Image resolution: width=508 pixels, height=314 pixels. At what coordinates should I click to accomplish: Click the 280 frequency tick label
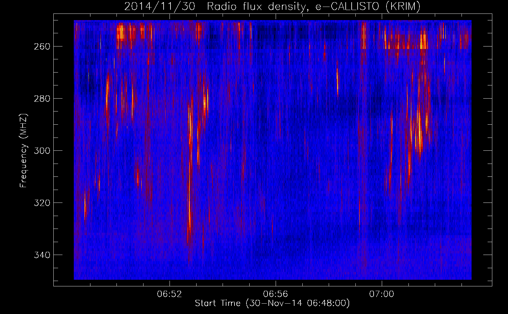[42, 99]
